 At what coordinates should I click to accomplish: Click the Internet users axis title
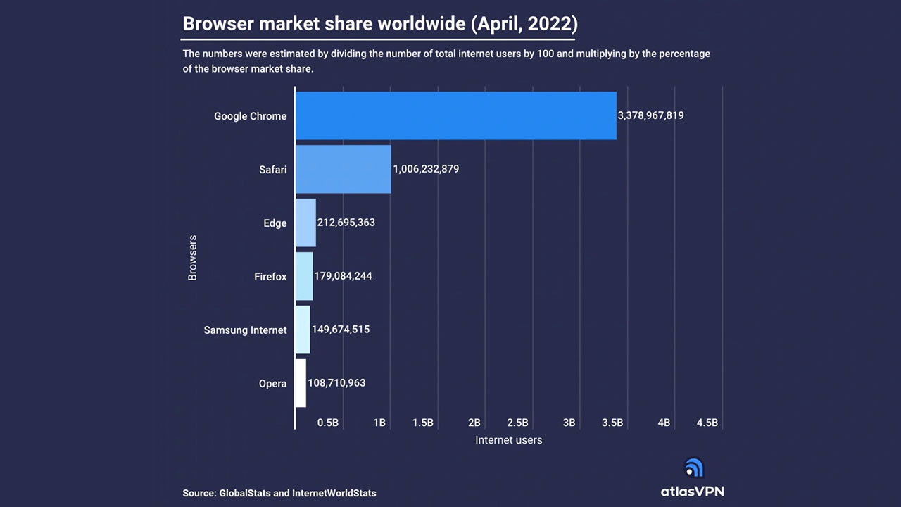point(509,440)
